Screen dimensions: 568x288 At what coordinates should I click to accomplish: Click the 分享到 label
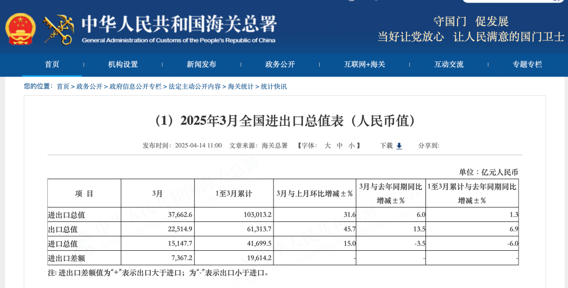pos(429,146)
